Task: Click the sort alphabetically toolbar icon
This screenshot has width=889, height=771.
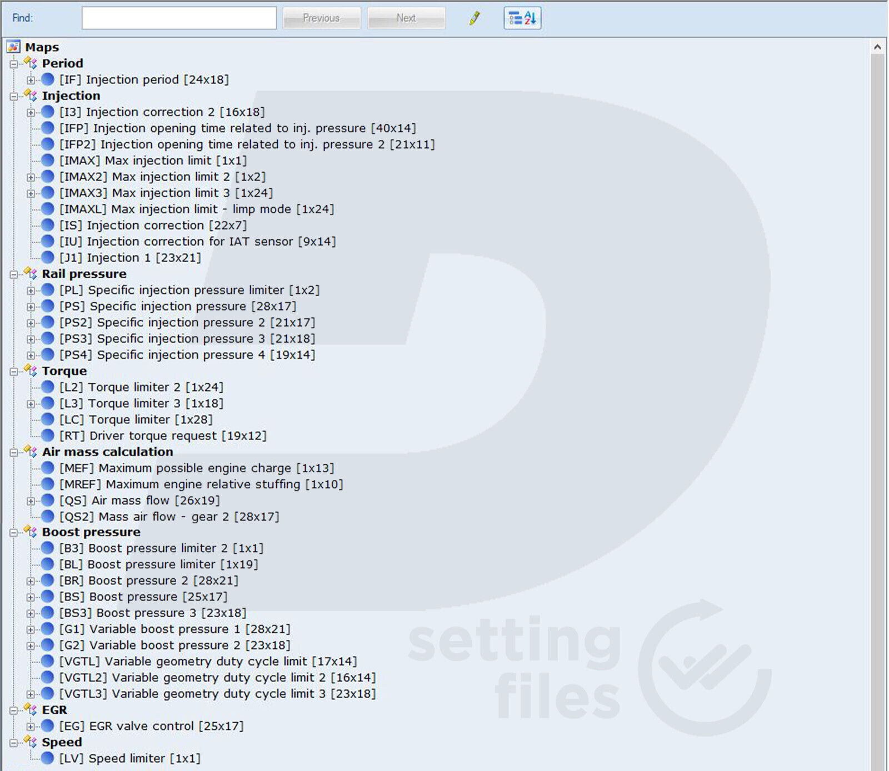Action: pyautogui.click(x=522, y=18)
